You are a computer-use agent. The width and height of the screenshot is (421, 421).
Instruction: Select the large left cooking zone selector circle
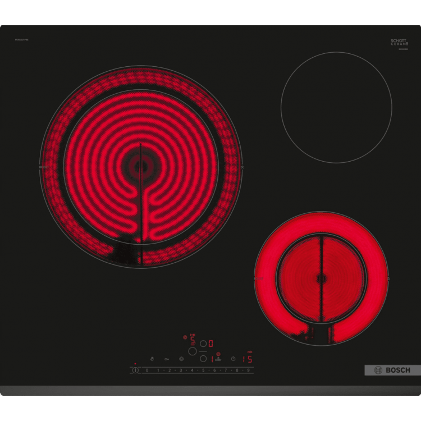[192, 351]
